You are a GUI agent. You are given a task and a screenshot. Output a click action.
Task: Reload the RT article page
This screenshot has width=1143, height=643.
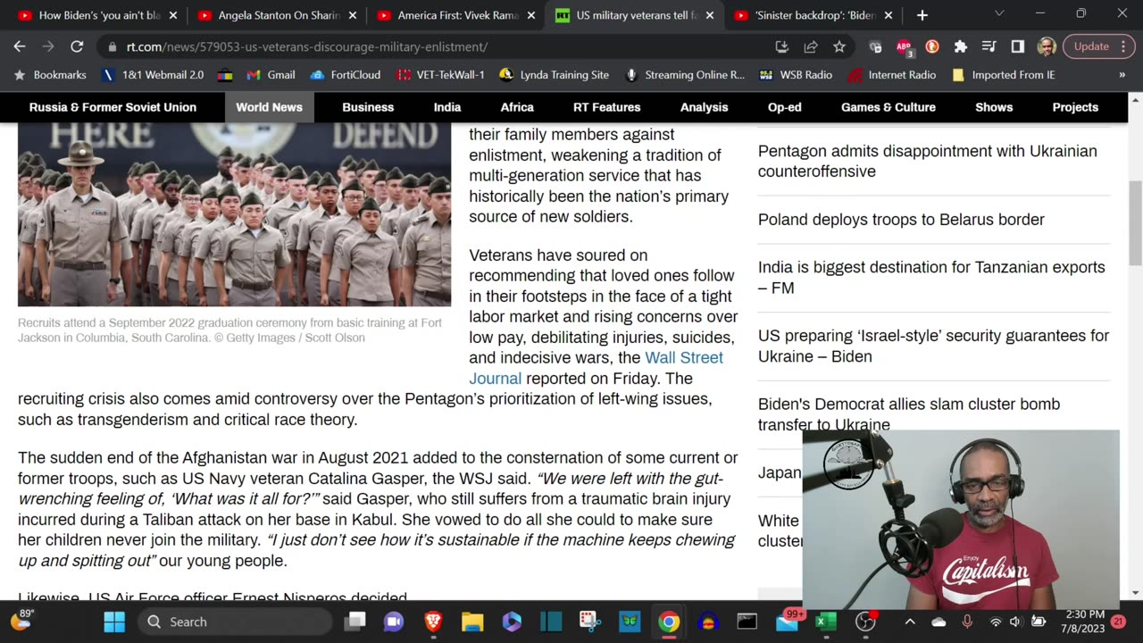tap(77, 46)
